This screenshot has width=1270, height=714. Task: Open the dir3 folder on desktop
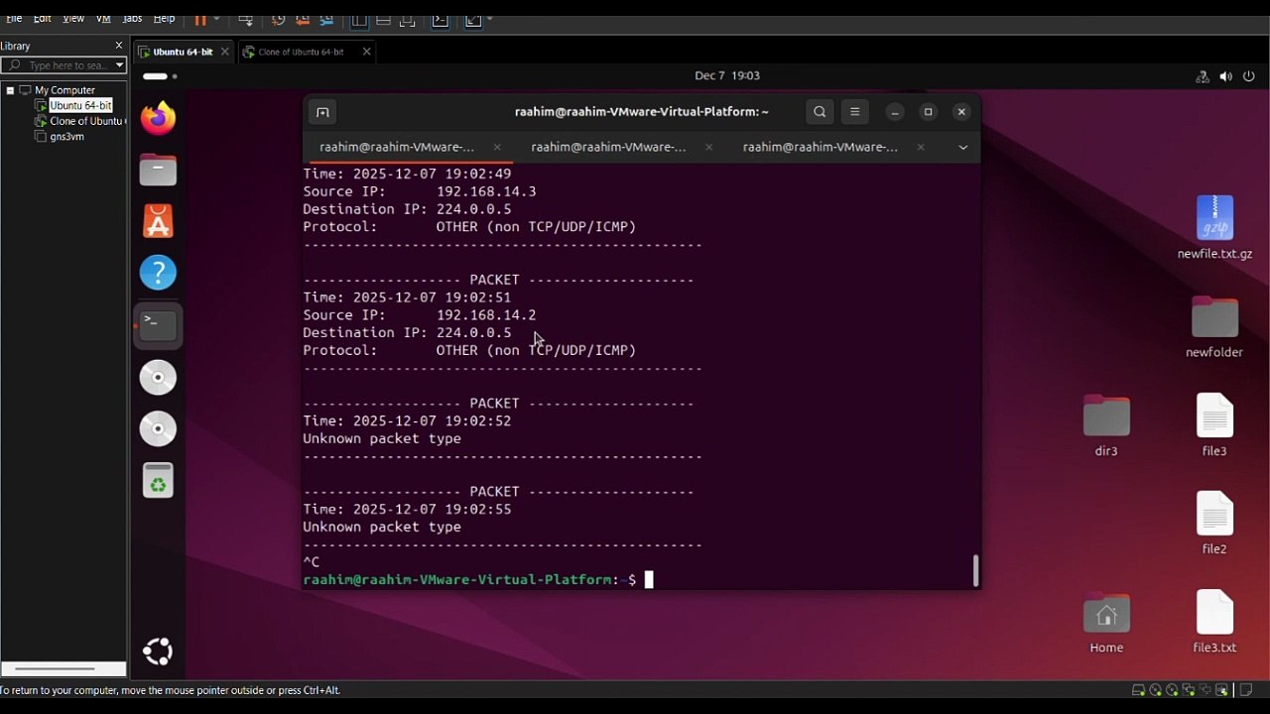pyautogui.click(x=1106, y=424)
